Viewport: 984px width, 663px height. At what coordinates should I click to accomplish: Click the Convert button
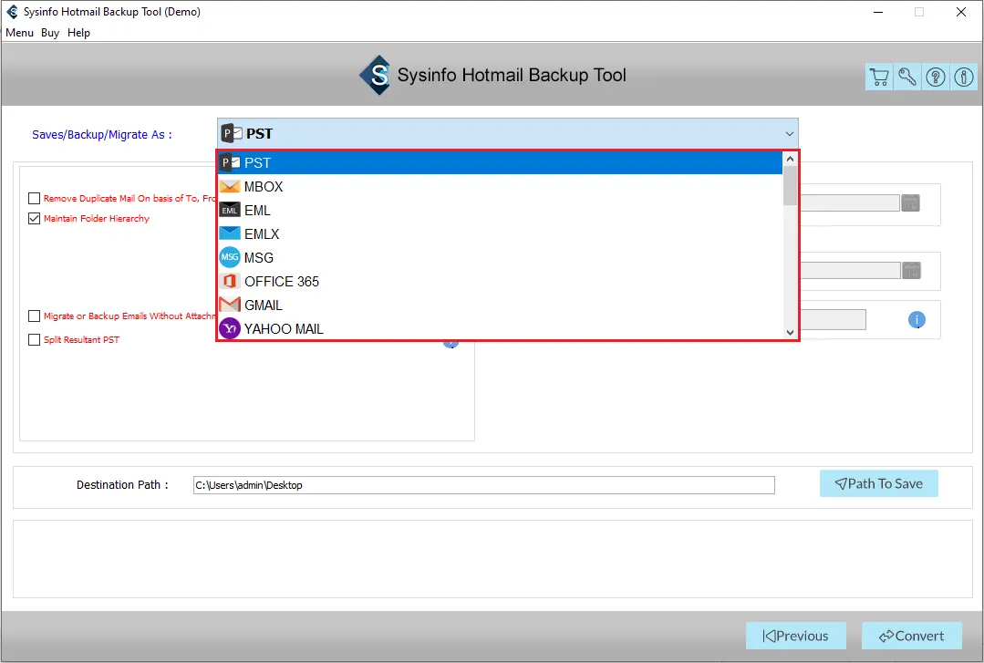click(x=912, y=636)
